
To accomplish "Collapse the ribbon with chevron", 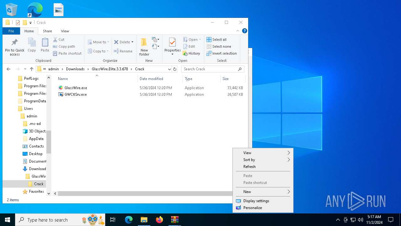I will (x=238, y=31).
